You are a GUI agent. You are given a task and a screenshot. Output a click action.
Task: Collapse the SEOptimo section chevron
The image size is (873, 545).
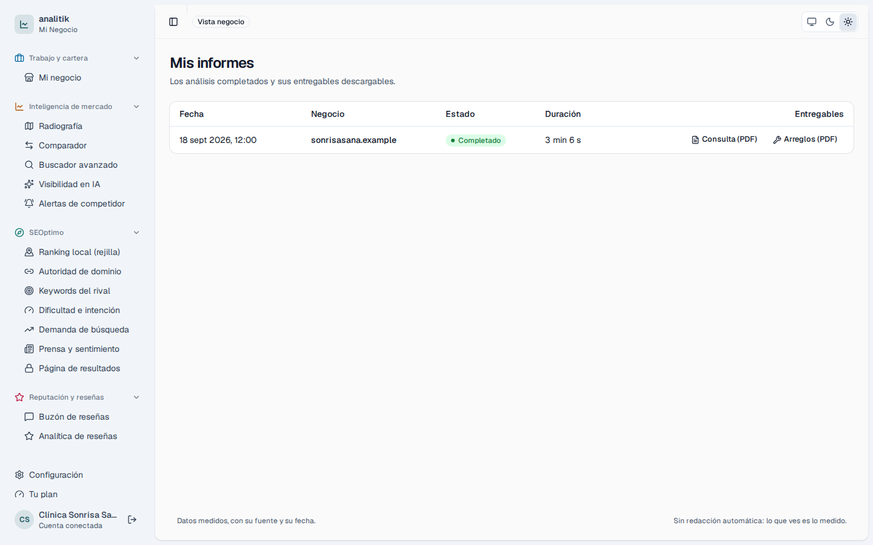tap(136, 233)
